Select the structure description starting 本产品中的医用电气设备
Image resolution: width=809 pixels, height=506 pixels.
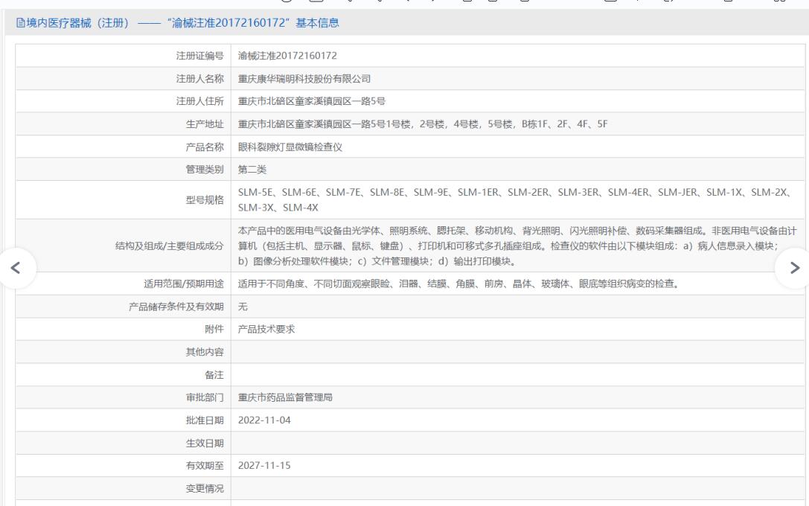[x=517, y=246]
